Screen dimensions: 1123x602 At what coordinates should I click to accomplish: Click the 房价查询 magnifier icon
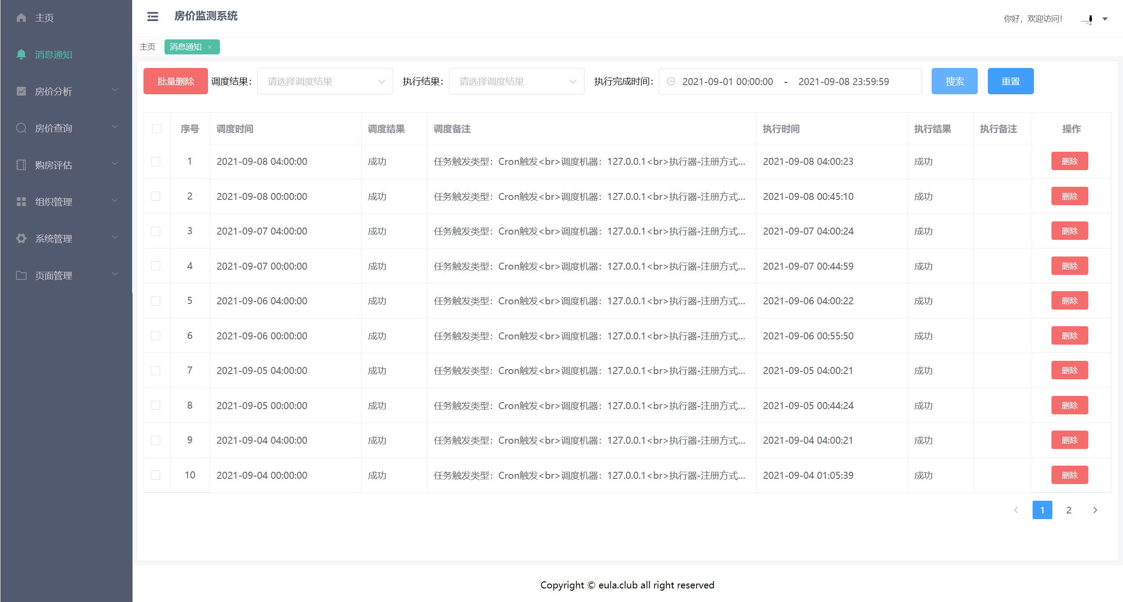click(x=21, y=128)
